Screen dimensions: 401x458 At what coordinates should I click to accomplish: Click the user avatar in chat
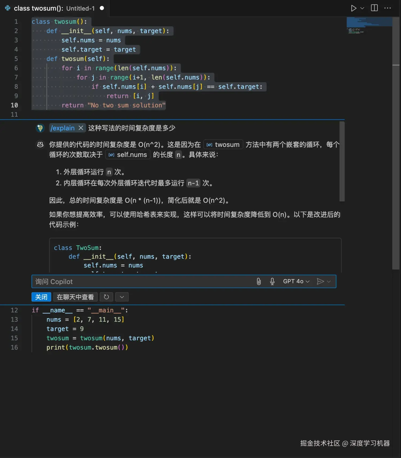point(40,128)
